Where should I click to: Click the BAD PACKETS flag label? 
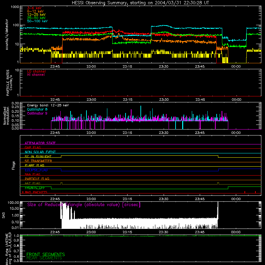point(36,192)
